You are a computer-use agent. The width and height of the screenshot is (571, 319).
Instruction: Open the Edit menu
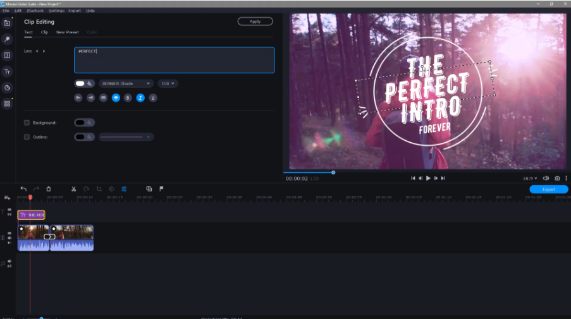coord(18,11)
